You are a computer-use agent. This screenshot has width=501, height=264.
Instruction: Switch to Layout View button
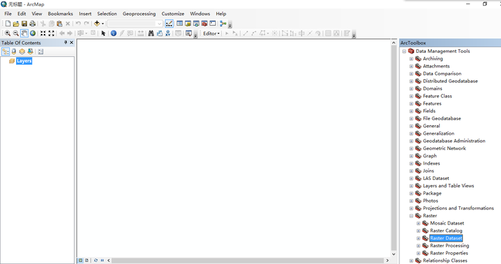click(86, 261)
